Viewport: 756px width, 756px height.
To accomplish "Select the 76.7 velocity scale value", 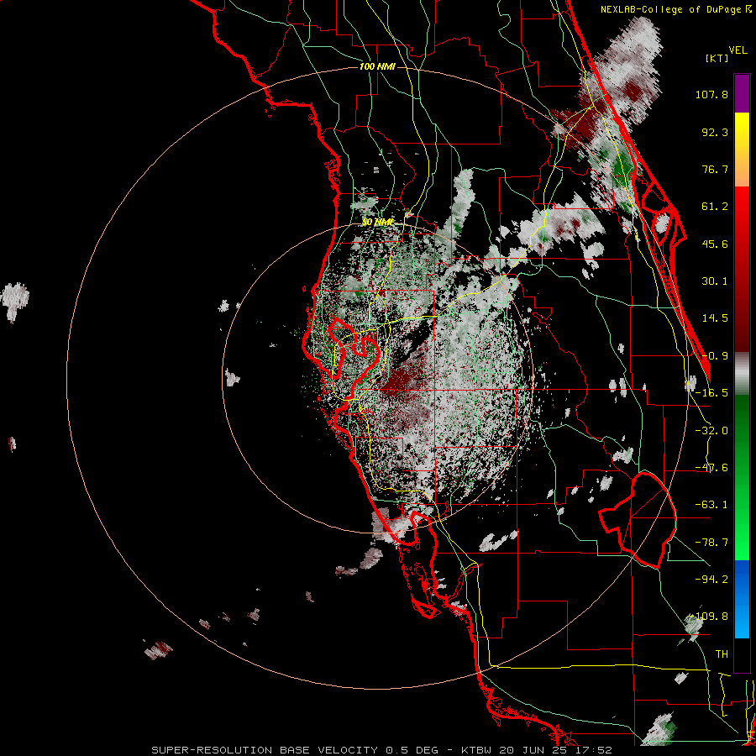I will pyautogui.click(x=715, y=169).
